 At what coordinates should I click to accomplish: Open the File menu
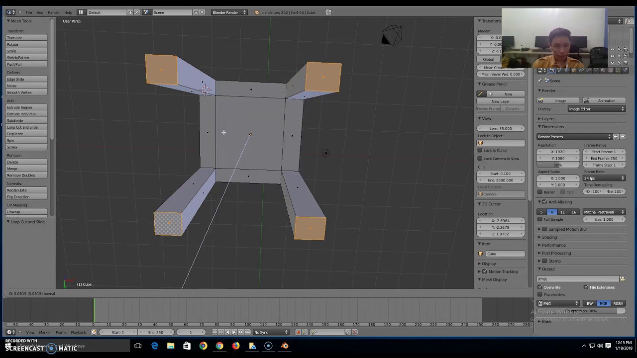coord(29,12)
